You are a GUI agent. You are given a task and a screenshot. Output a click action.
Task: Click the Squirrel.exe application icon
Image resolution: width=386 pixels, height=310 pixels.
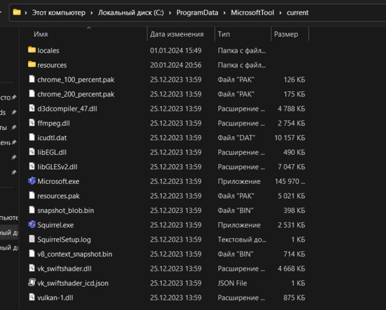[x=32, y=225]
